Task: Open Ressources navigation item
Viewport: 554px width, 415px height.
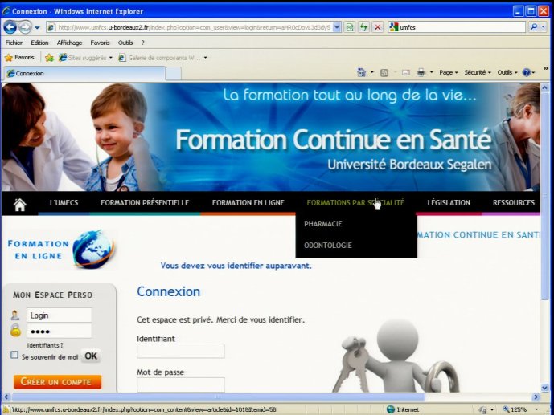Action: tap(514, 203)
